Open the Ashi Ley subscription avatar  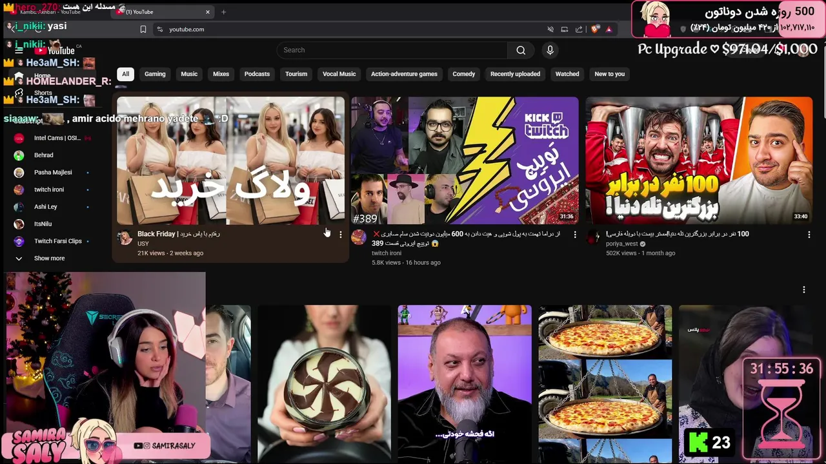pos(19,207)
